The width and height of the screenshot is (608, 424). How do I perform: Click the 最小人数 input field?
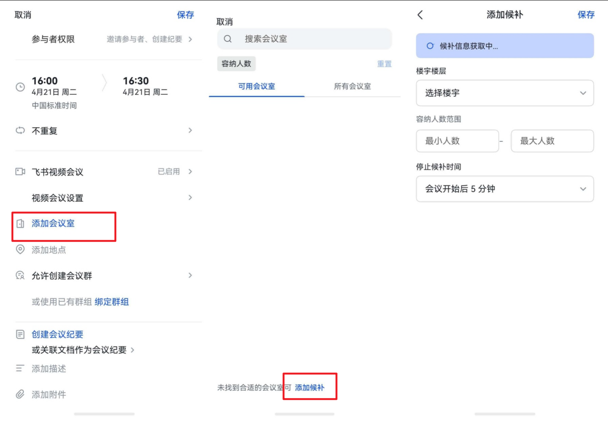tap(457, 141)
